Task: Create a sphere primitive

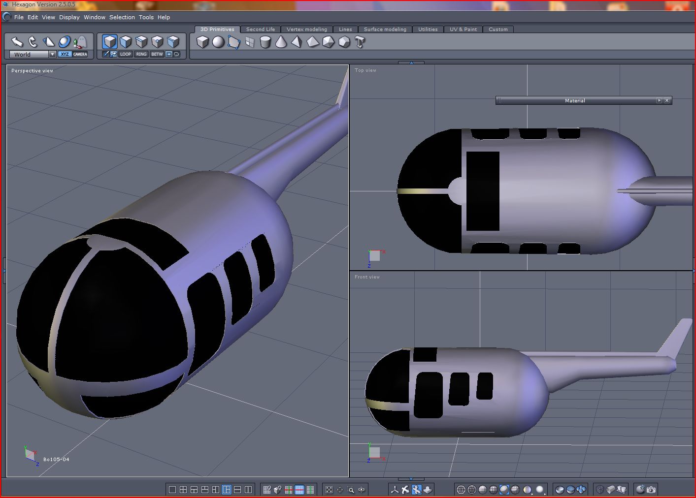Action: coord(218,42)
